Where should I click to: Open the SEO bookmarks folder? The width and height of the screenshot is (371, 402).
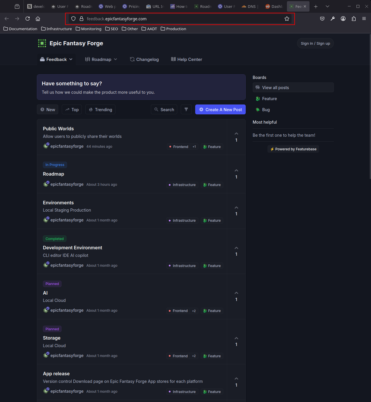[112, 29]
